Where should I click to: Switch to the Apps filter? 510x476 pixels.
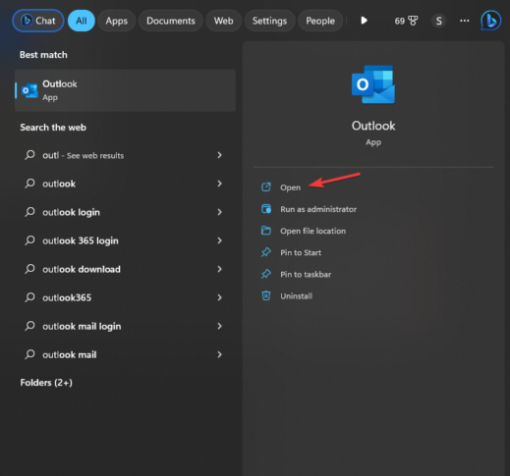[x=116, y=21]
